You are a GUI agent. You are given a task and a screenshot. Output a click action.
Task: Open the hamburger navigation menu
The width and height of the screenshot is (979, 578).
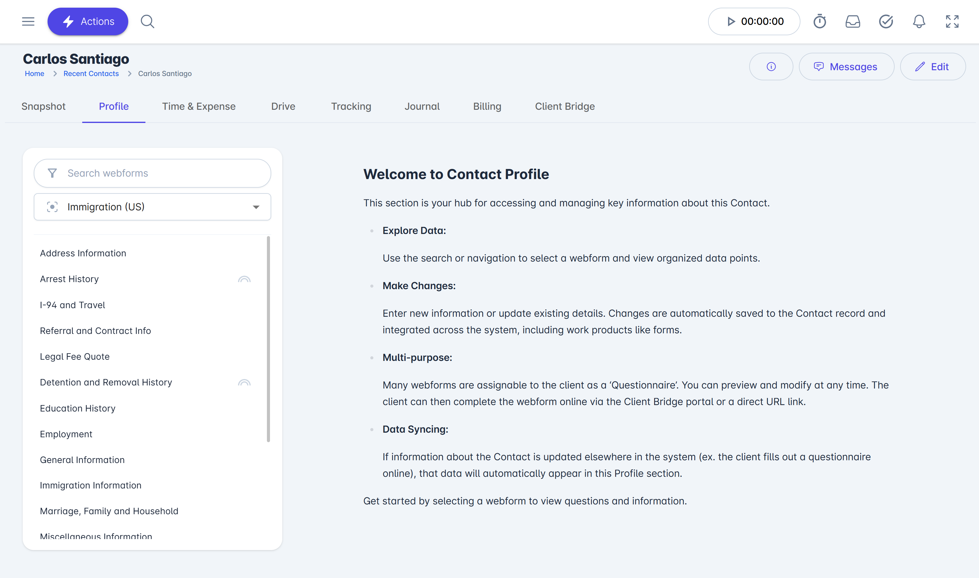pos(28,21)
